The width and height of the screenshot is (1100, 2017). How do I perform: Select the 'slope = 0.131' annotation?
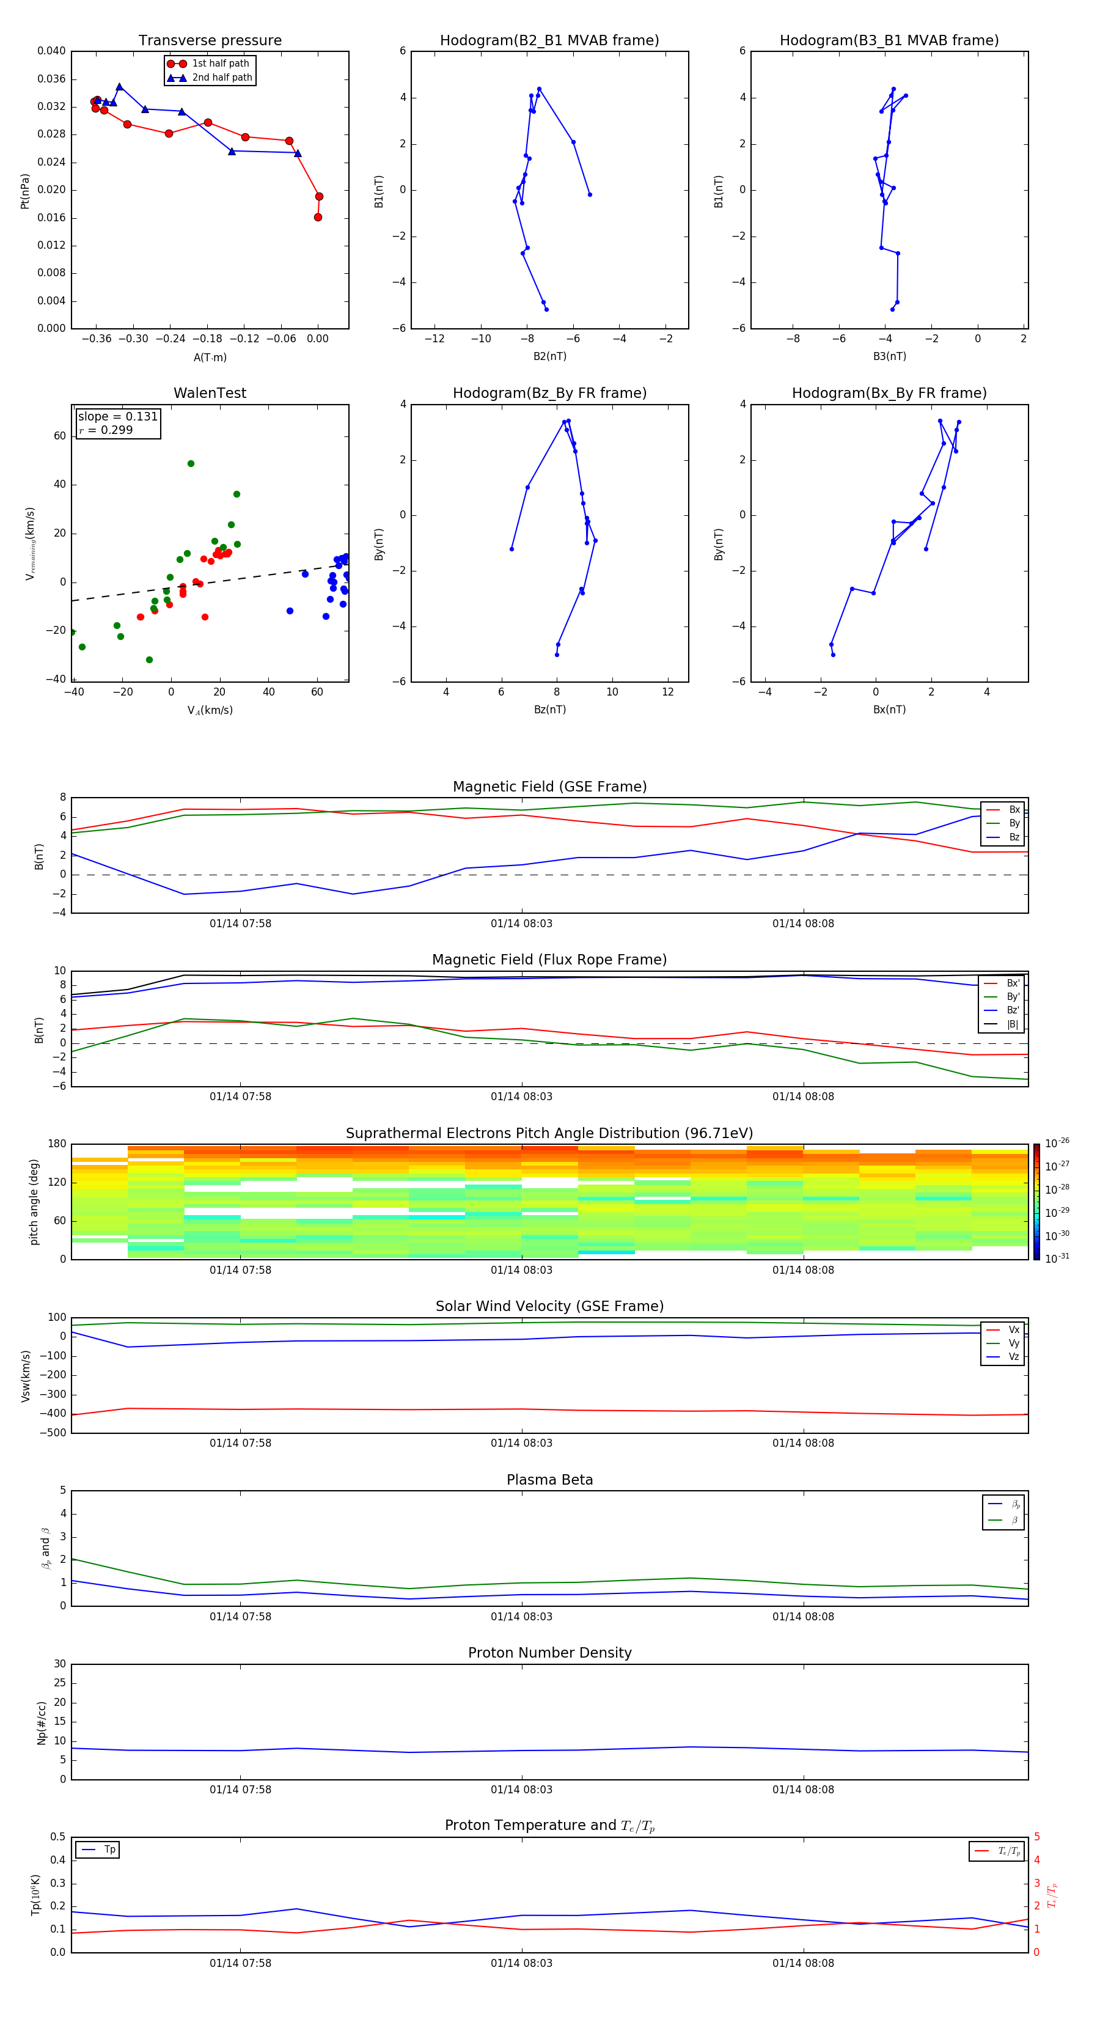[117, 417]
